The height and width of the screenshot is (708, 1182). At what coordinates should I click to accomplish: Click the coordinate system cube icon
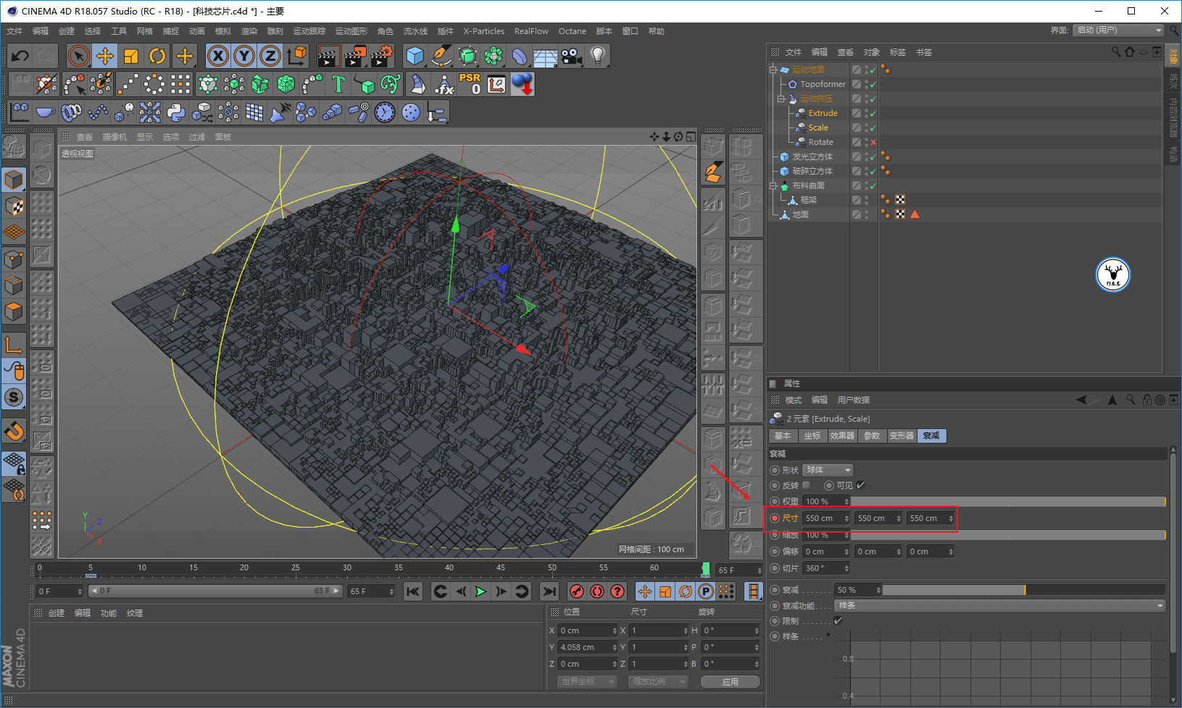click(x=296, y=56)
